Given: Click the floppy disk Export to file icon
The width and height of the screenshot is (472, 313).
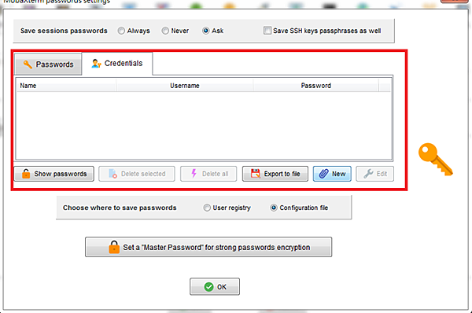Looking at the screenshot, I should coord(255,174).
